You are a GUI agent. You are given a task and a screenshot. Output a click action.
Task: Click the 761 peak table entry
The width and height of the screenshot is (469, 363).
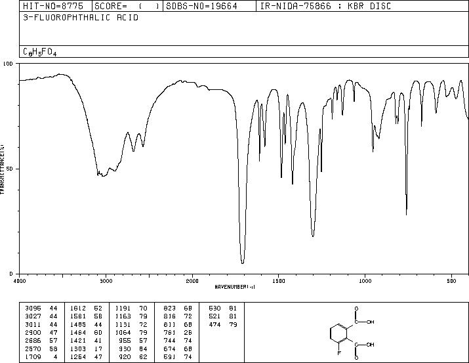click(178, 332)
